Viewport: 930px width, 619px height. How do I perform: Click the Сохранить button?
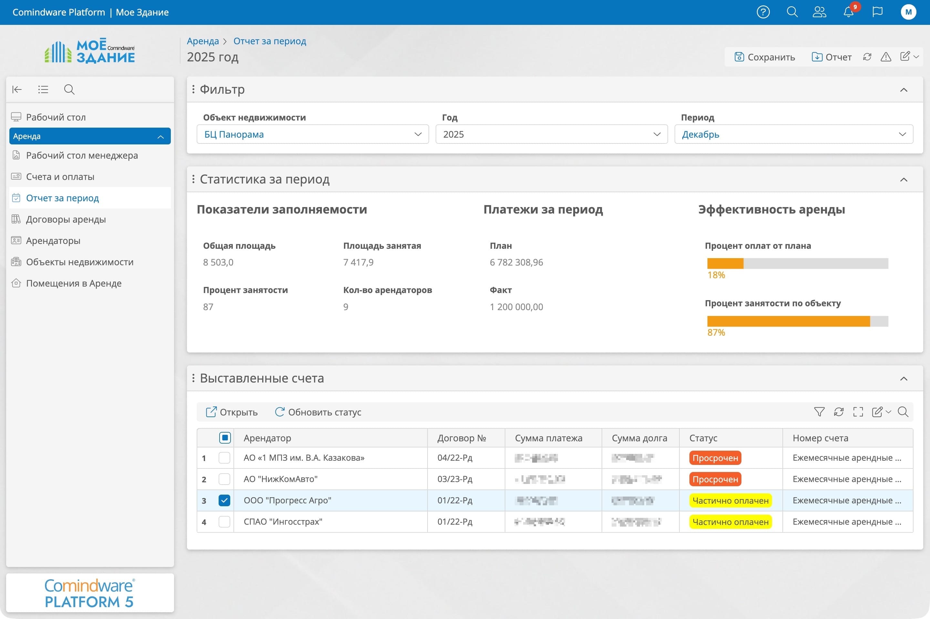[x=765, y=57]
